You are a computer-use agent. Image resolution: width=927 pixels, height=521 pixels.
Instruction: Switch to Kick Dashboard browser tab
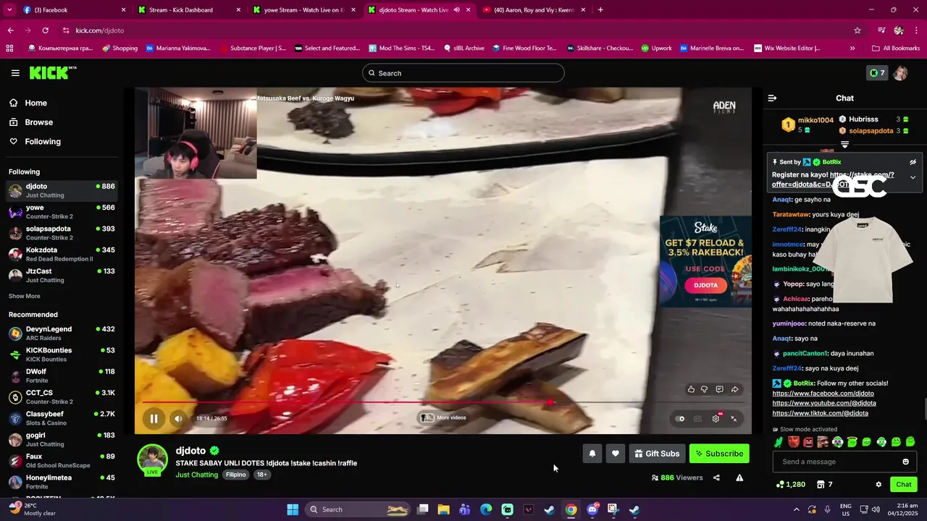189,10
